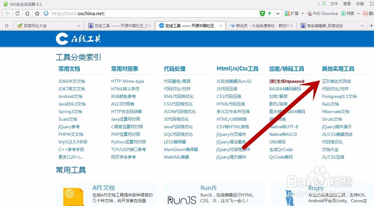Screen dimensions: 374x206
Task: Open JSON代码格式化 link
Action: coord(180,112)
